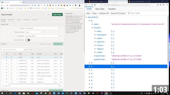170x95 pixels.
Task: Open grid header row actions menu icon
Action: pyautogui.click(x=7, y=54)
